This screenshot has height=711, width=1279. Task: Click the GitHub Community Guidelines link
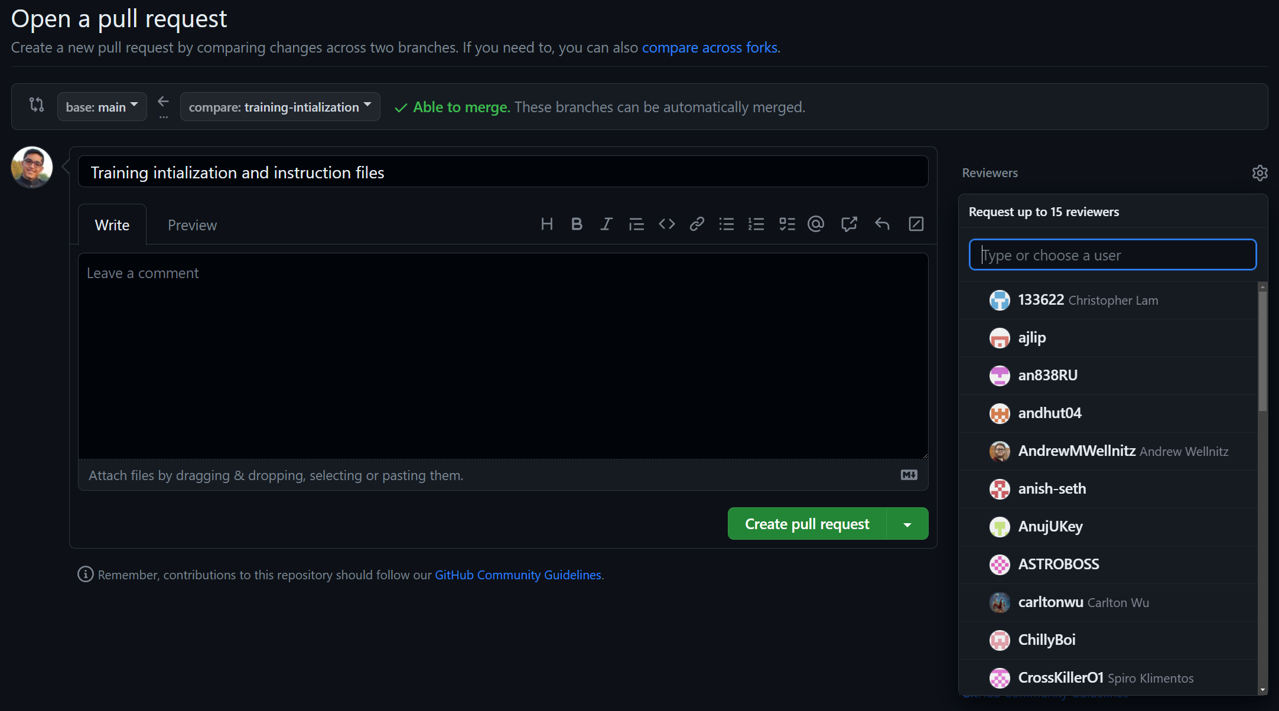point(516,575)
